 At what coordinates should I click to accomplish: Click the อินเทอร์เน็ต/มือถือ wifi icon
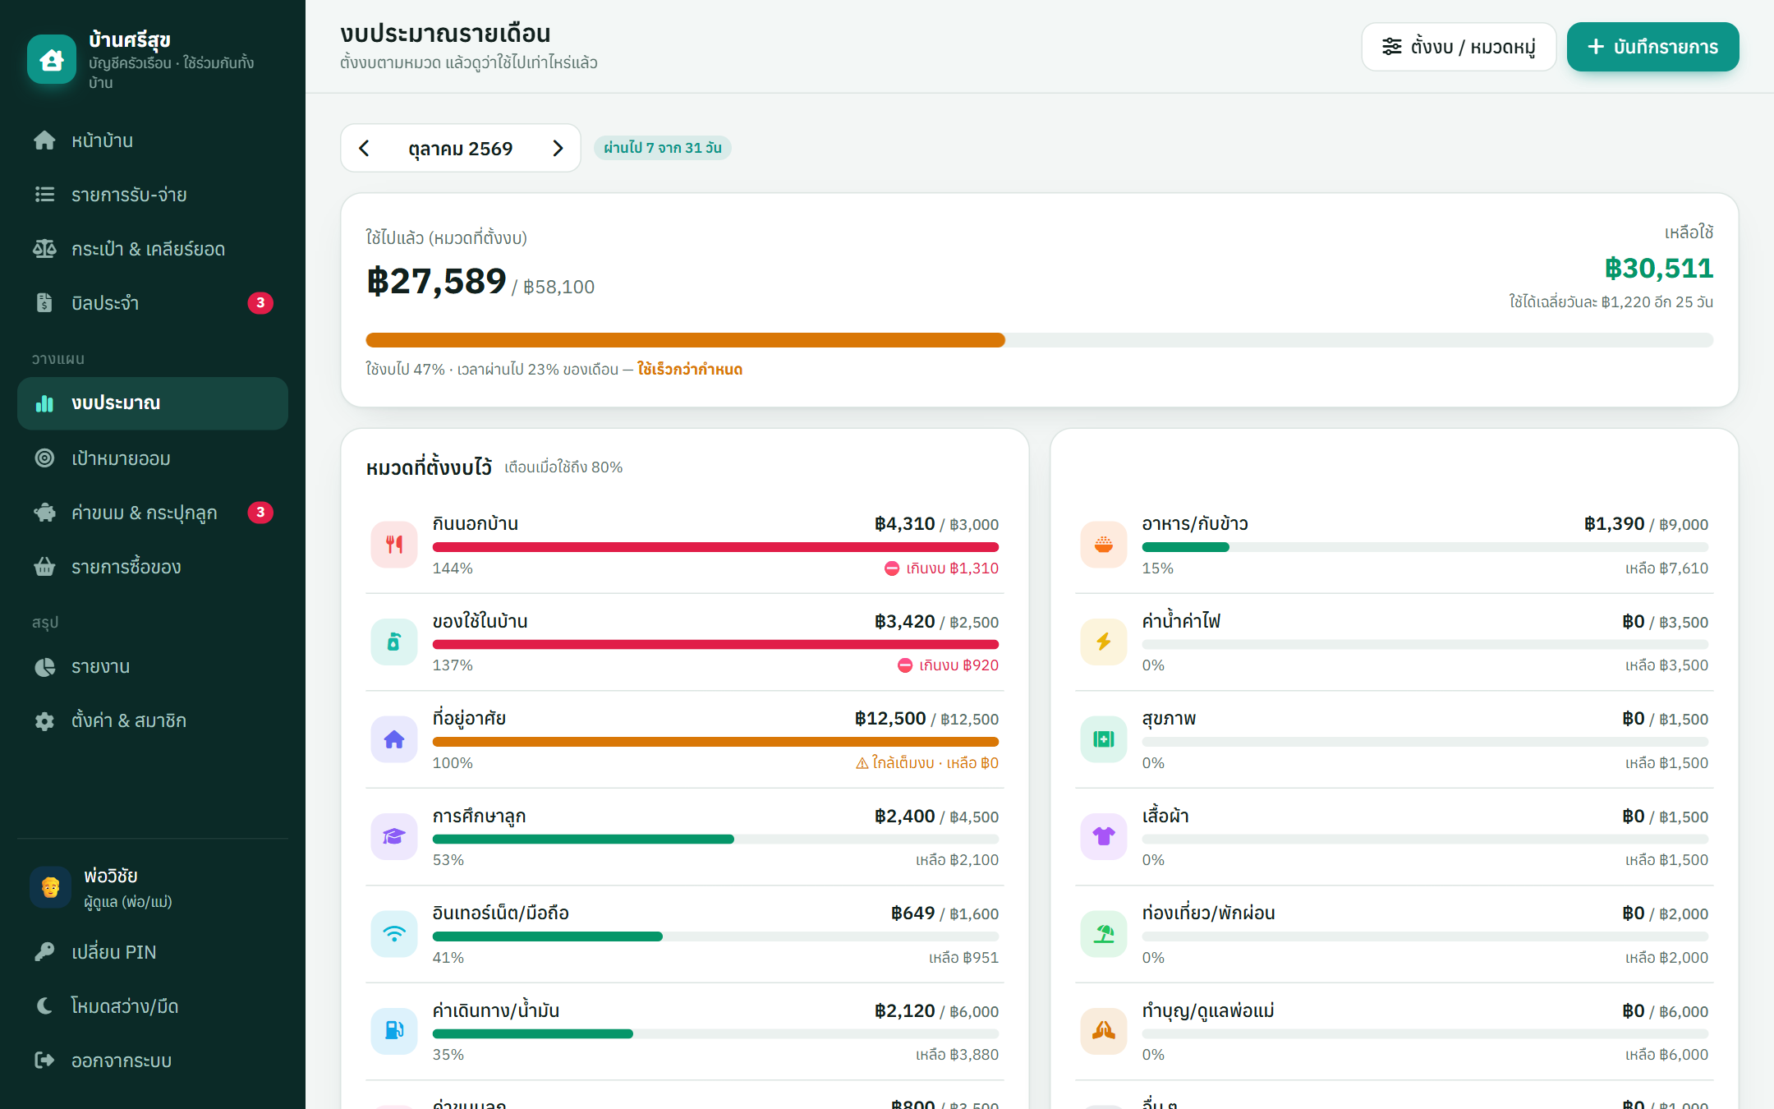click(x=394, y=934)
